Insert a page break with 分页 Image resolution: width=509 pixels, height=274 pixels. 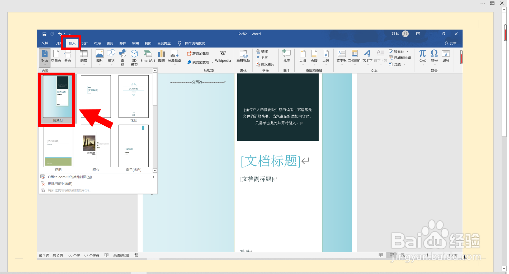(68, 56)
